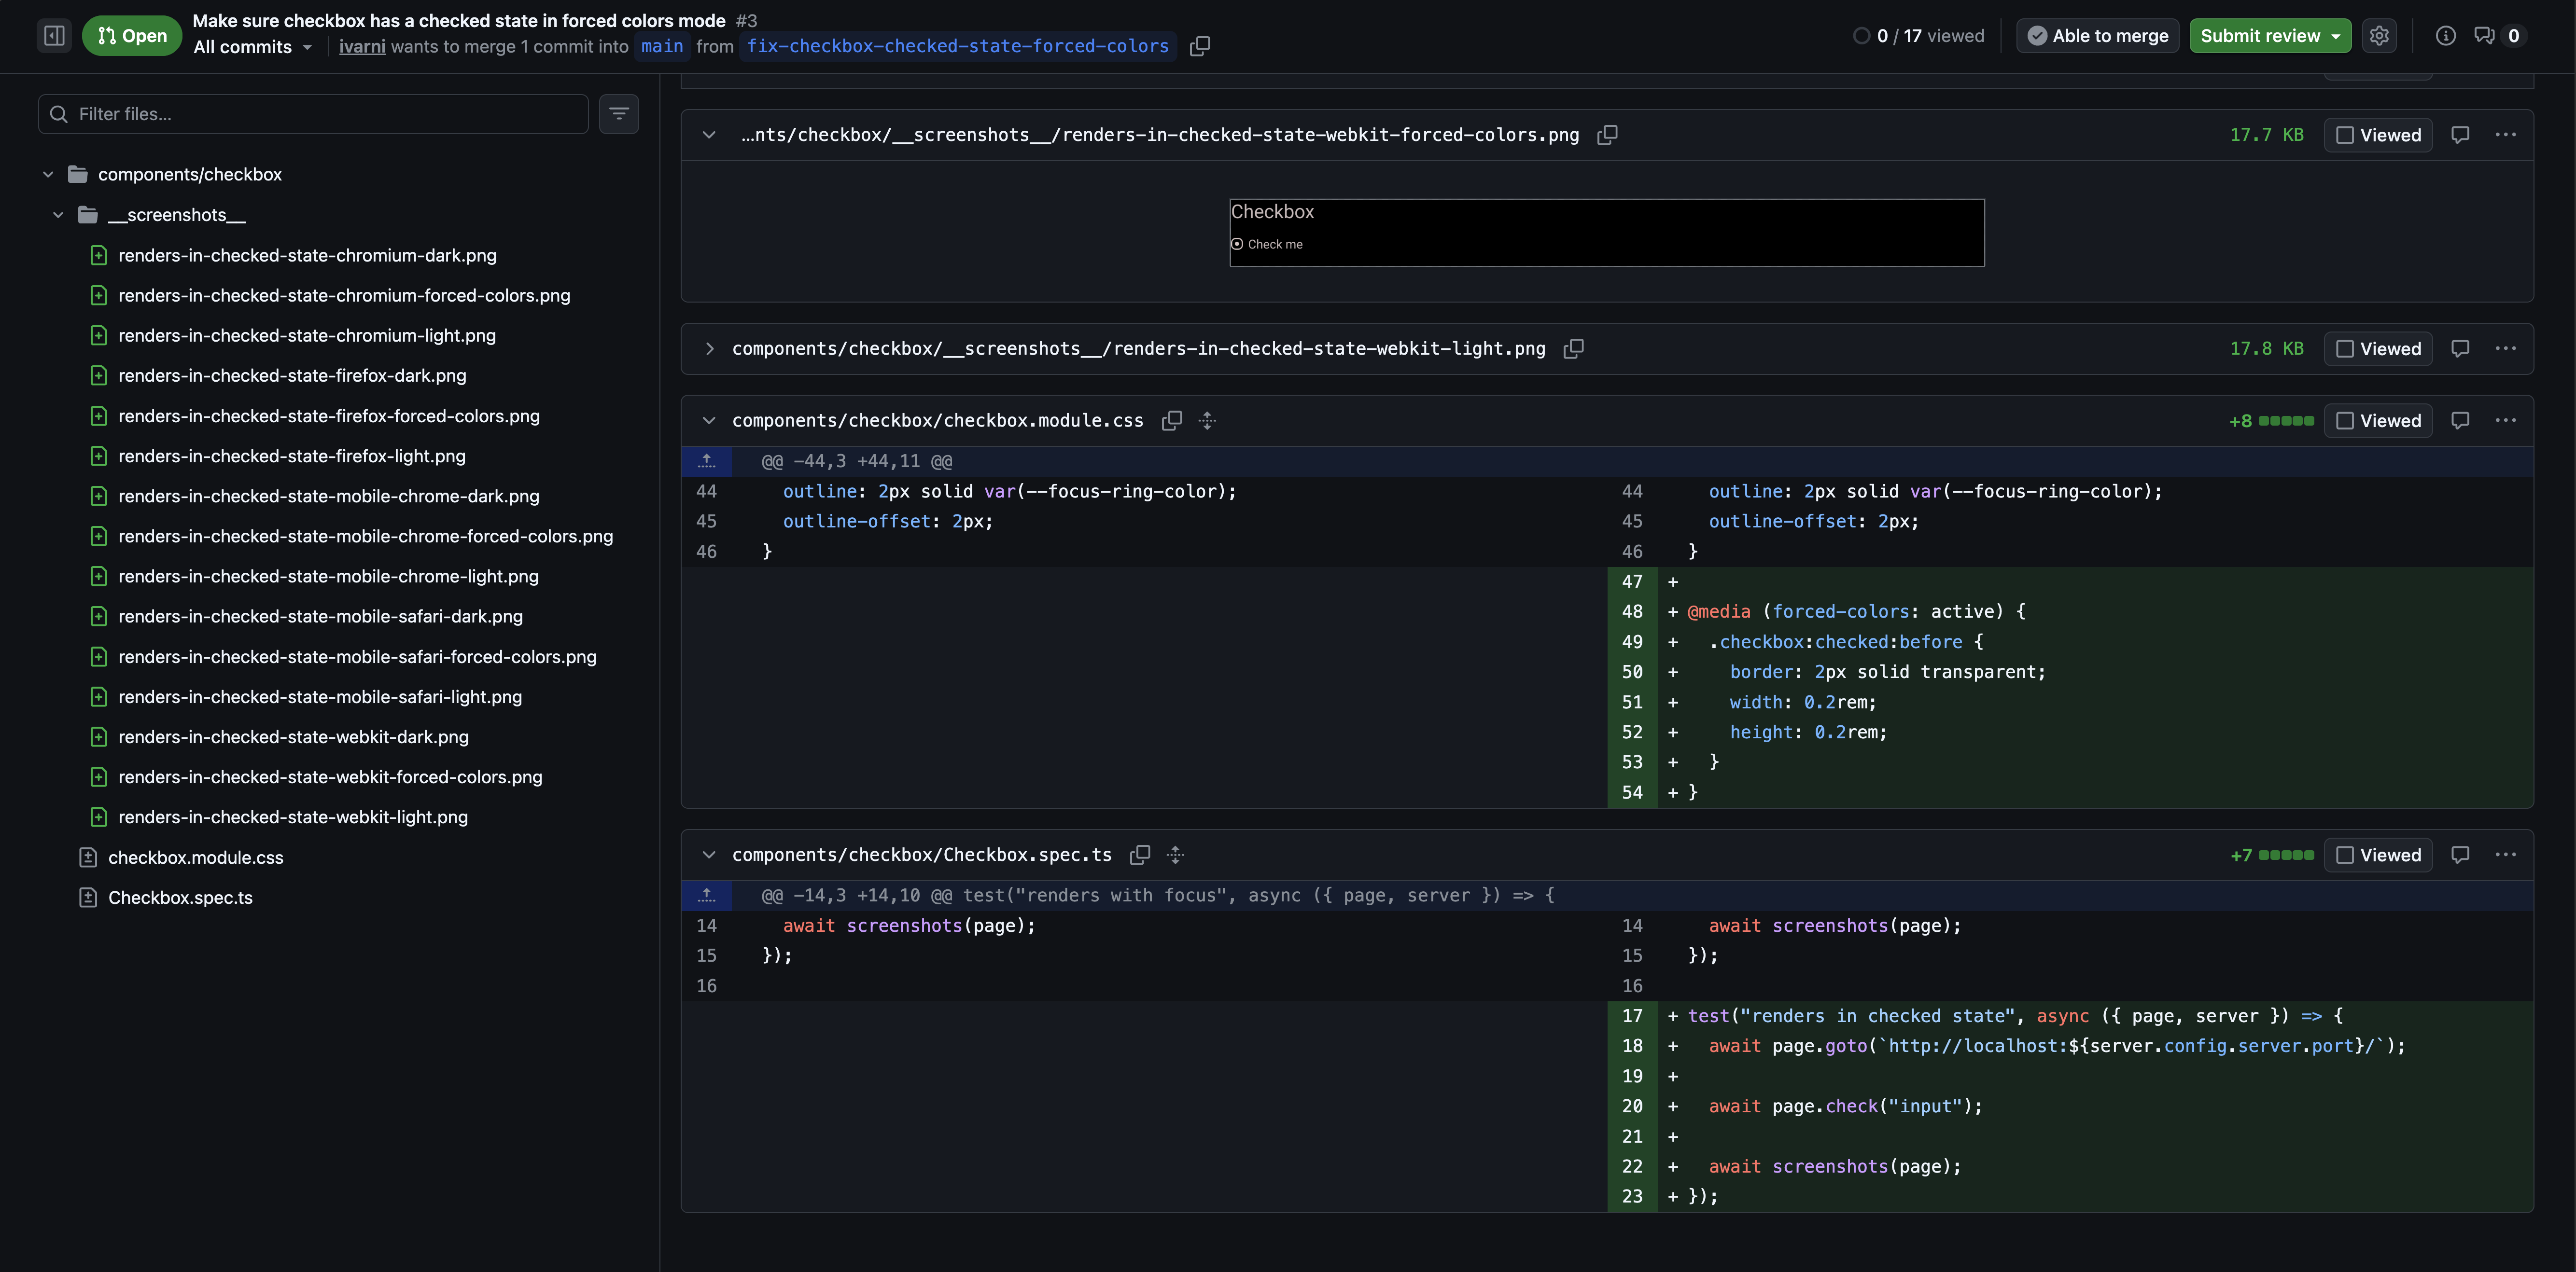Comment on Checkbox.spec.ts file
The image size is (2576, 1272).
tap(2460, 856)
